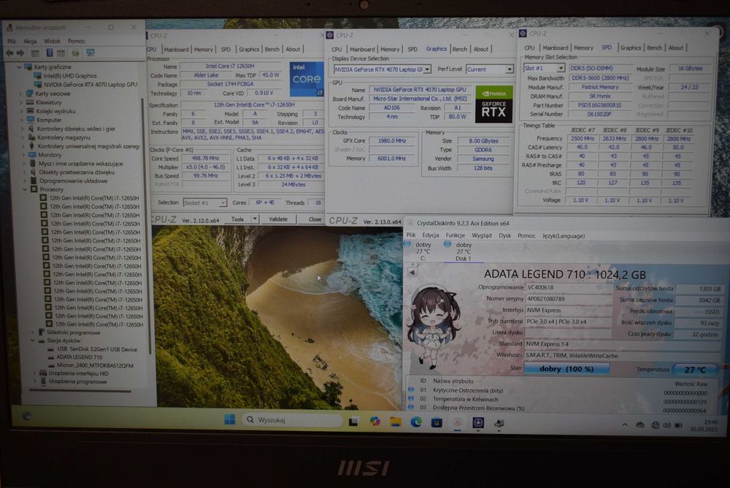Screen dimensions: 730x488
Task: Collapse Karty graficzne category
Action: [19, 67]
